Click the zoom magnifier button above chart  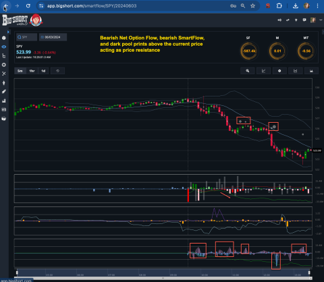coord(248,71)
